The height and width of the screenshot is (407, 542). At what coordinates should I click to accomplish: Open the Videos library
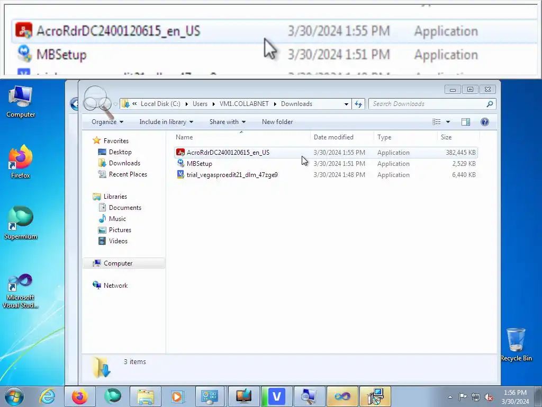click(x=113, y=241)
